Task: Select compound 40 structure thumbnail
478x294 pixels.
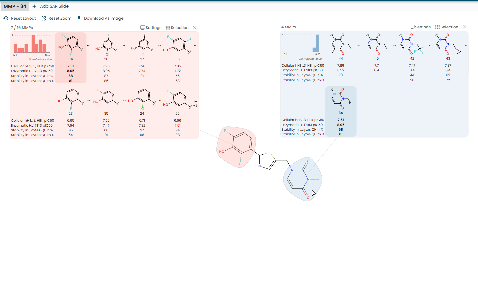Action: pos(377,44)
